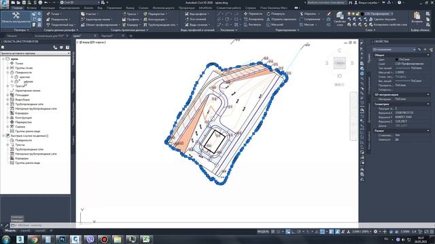The height and width of the screenshot is (244, 435).
Task: Click the Модель layout tab
Action: click(x=10, y=230)
